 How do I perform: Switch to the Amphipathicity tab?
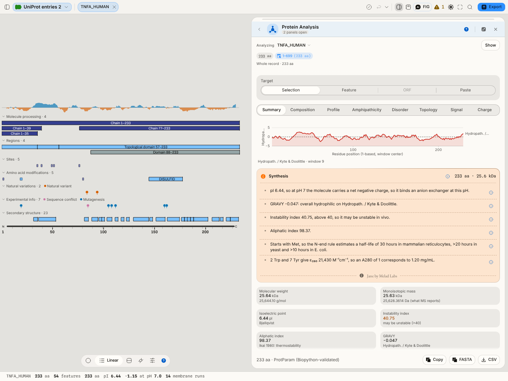(367, 110)
